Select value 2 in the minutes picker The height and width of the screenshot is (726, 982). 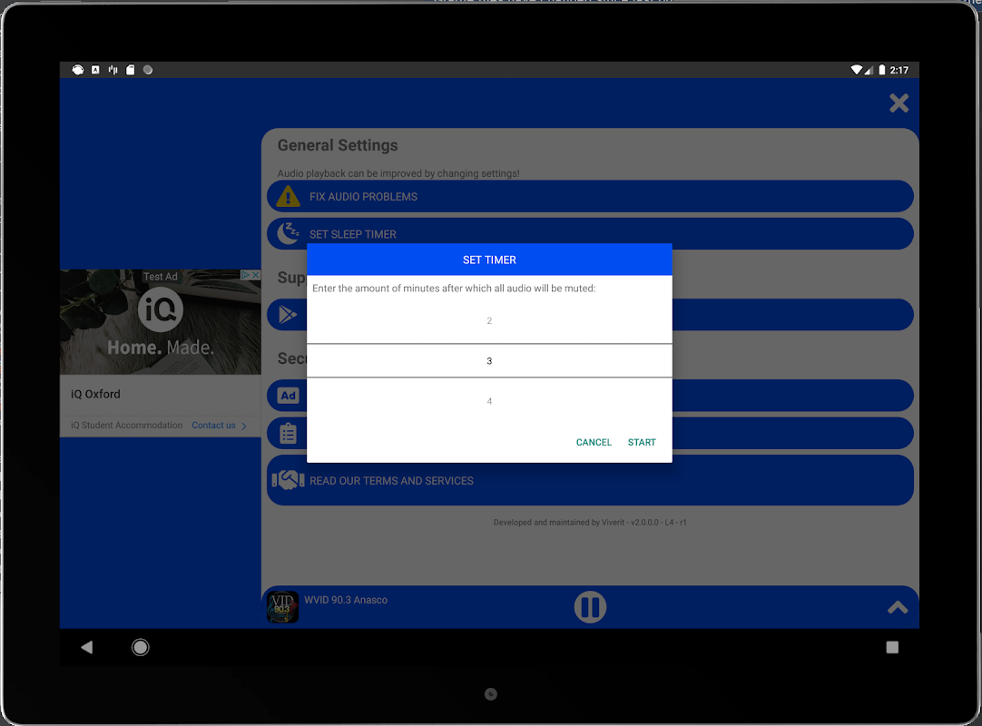point(489,320)
